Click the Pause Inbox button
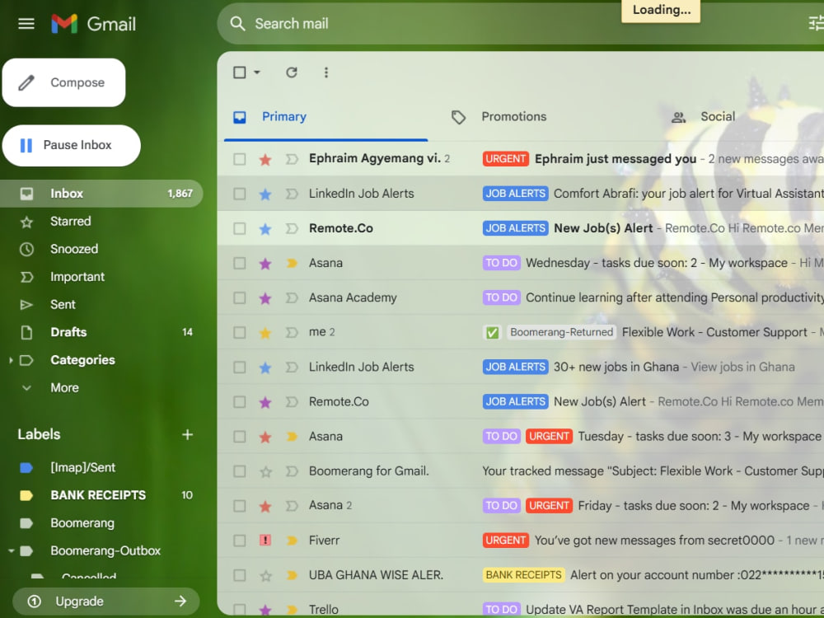824x618 pixels. click(x=72, y=145)
